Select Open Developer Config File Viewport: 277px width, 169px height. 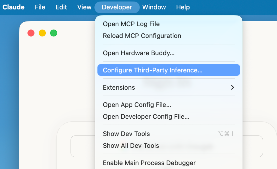(146, 117)
